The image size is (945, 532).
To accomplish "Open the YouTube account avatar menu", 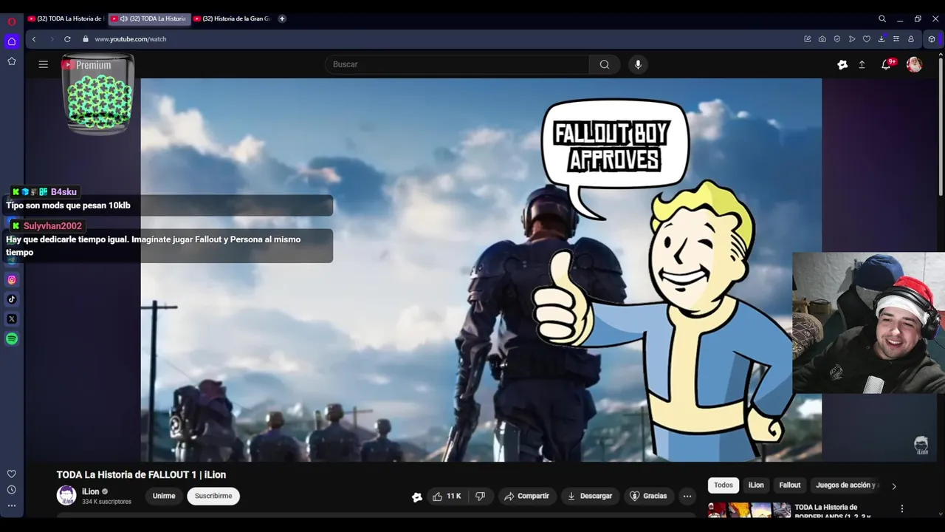I will tap(914, 64).
